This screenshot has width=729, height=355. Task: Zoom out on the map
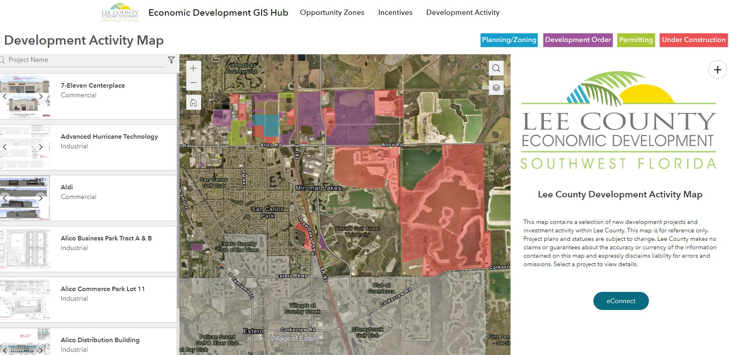click(x=194, y=83)
